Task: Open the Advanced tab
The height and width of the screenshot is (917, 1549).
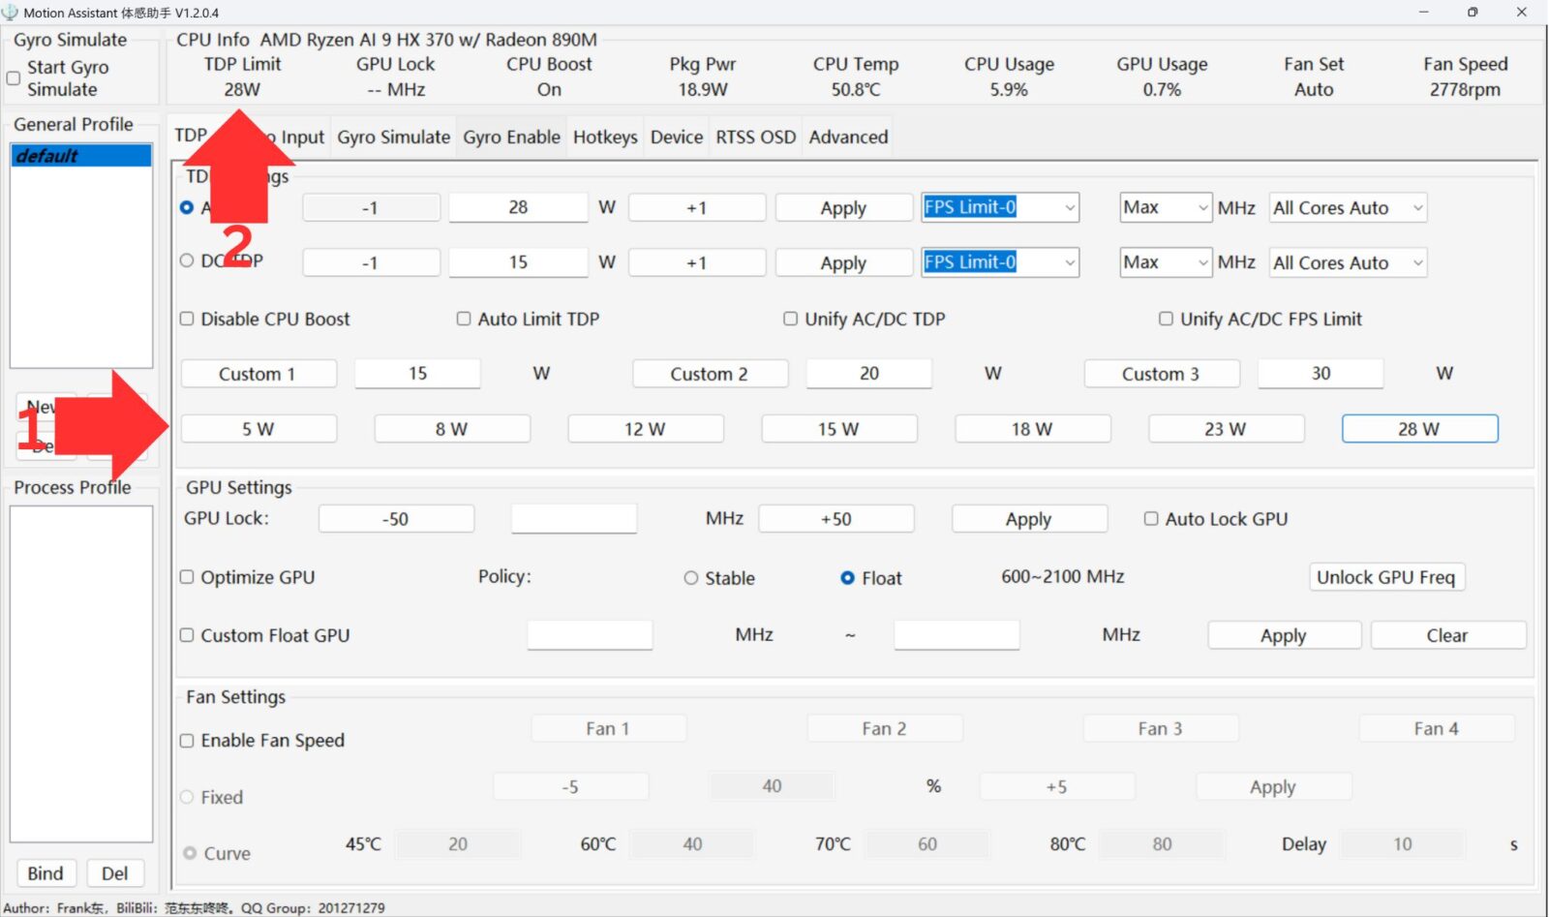Action: 847,137
